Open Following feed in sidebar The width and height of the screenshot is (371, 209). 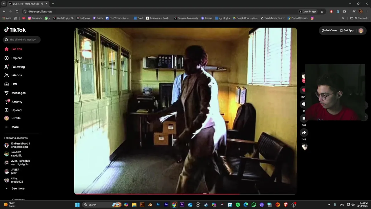pyautogui.click(x=14, y=67)
